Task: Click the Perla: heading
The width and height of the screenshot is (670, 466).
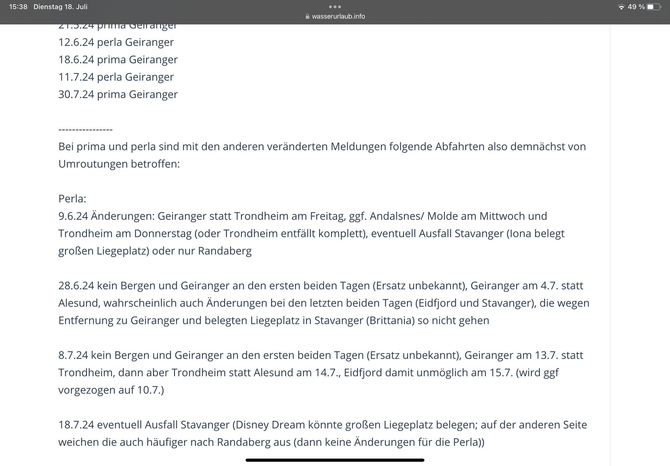Action: pyautogui.click(x=72, y=199)
